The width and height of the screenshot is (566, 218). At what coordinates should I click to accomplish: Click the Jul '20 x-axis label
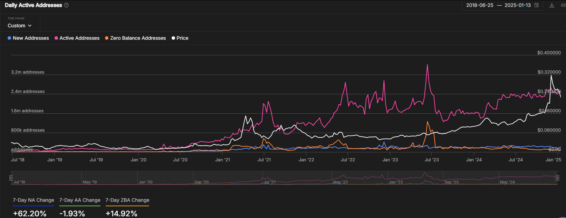[180, 160]
